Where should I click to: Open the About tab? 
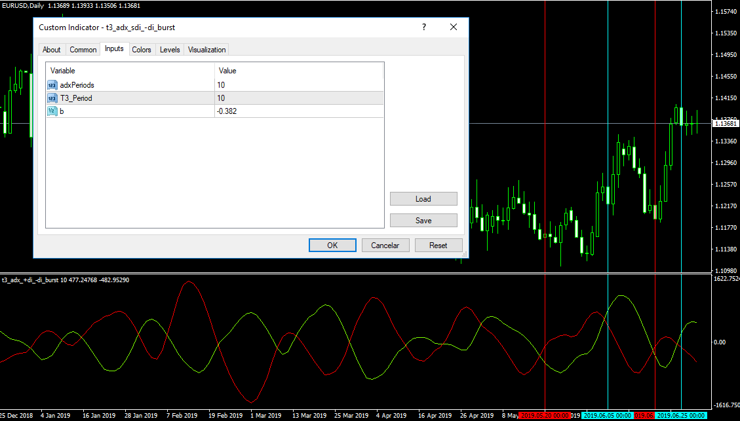51,50
